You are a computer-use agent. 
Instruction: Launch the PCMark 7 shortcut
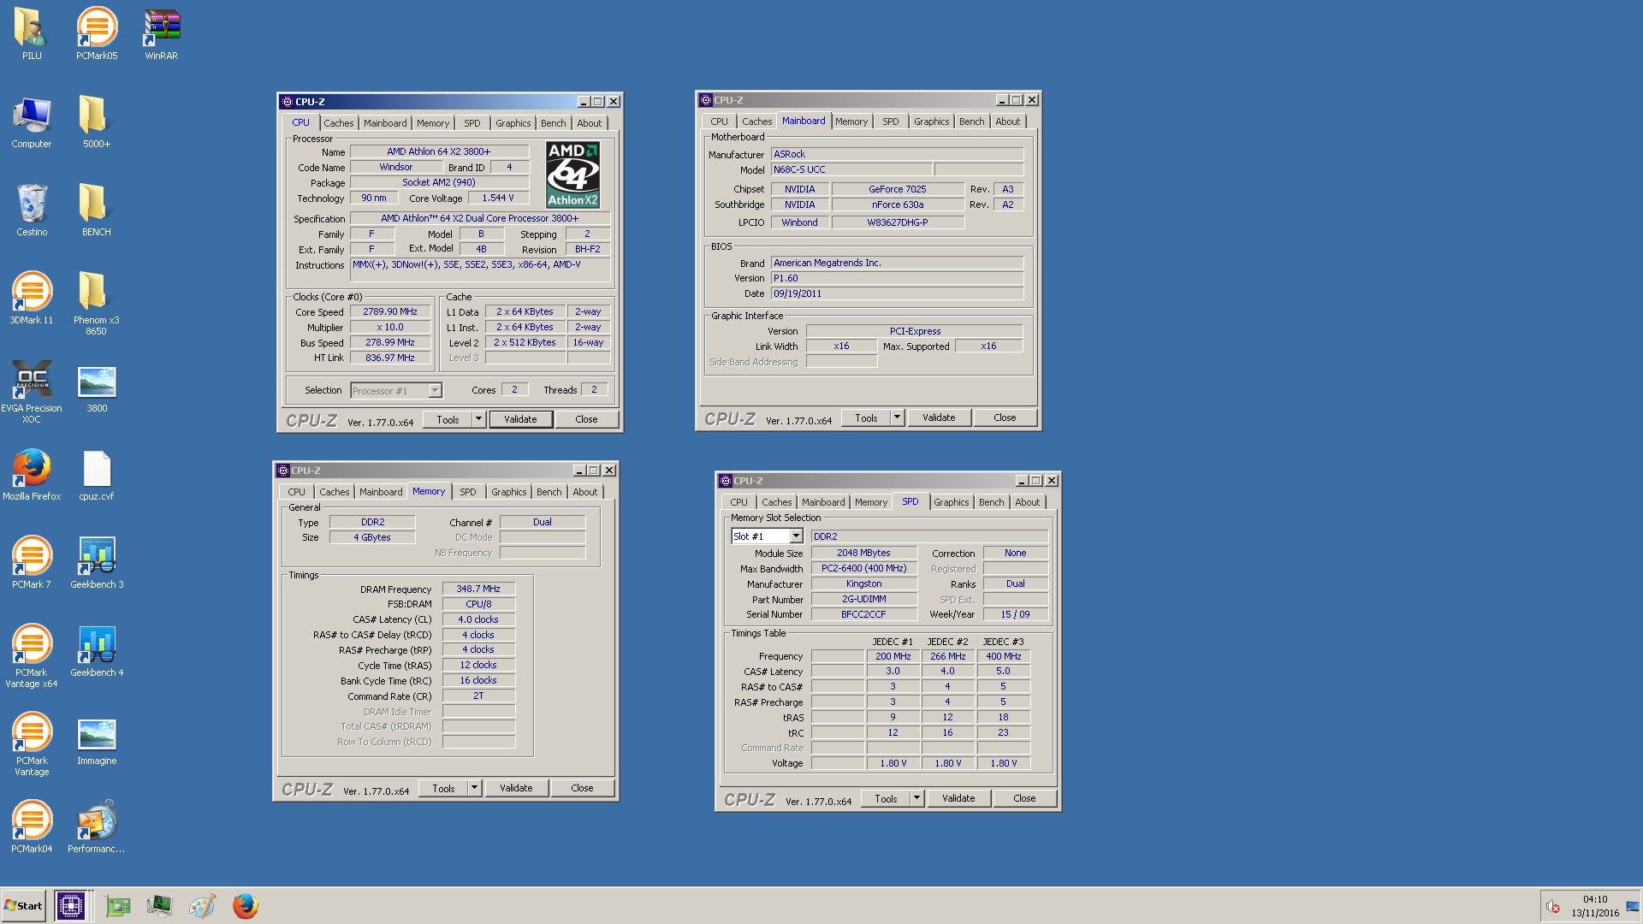(x=32, y=563)
